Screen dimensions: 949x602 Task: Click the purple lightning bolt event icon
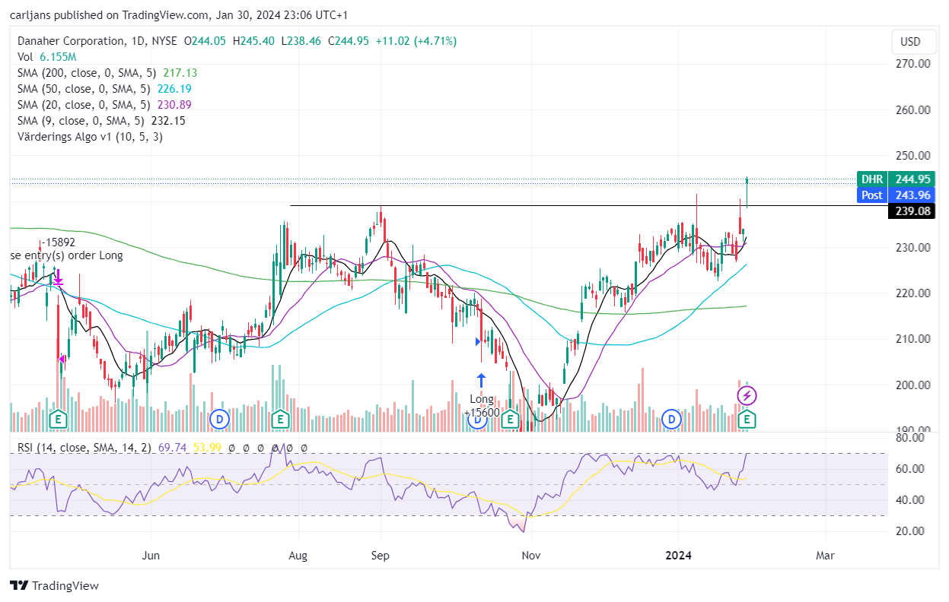click(747, 396)
